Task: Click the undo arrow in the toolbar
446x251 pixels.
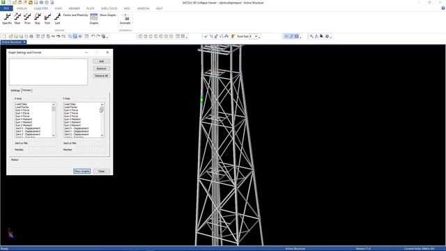Action: tap(93, 36)
